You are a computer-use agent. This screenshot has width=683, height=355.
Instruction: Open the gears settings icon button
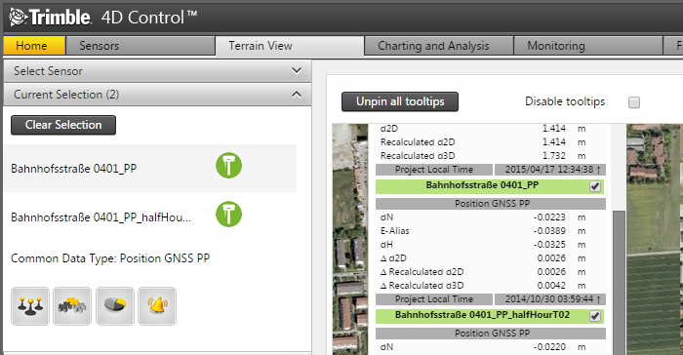(72, 306)
